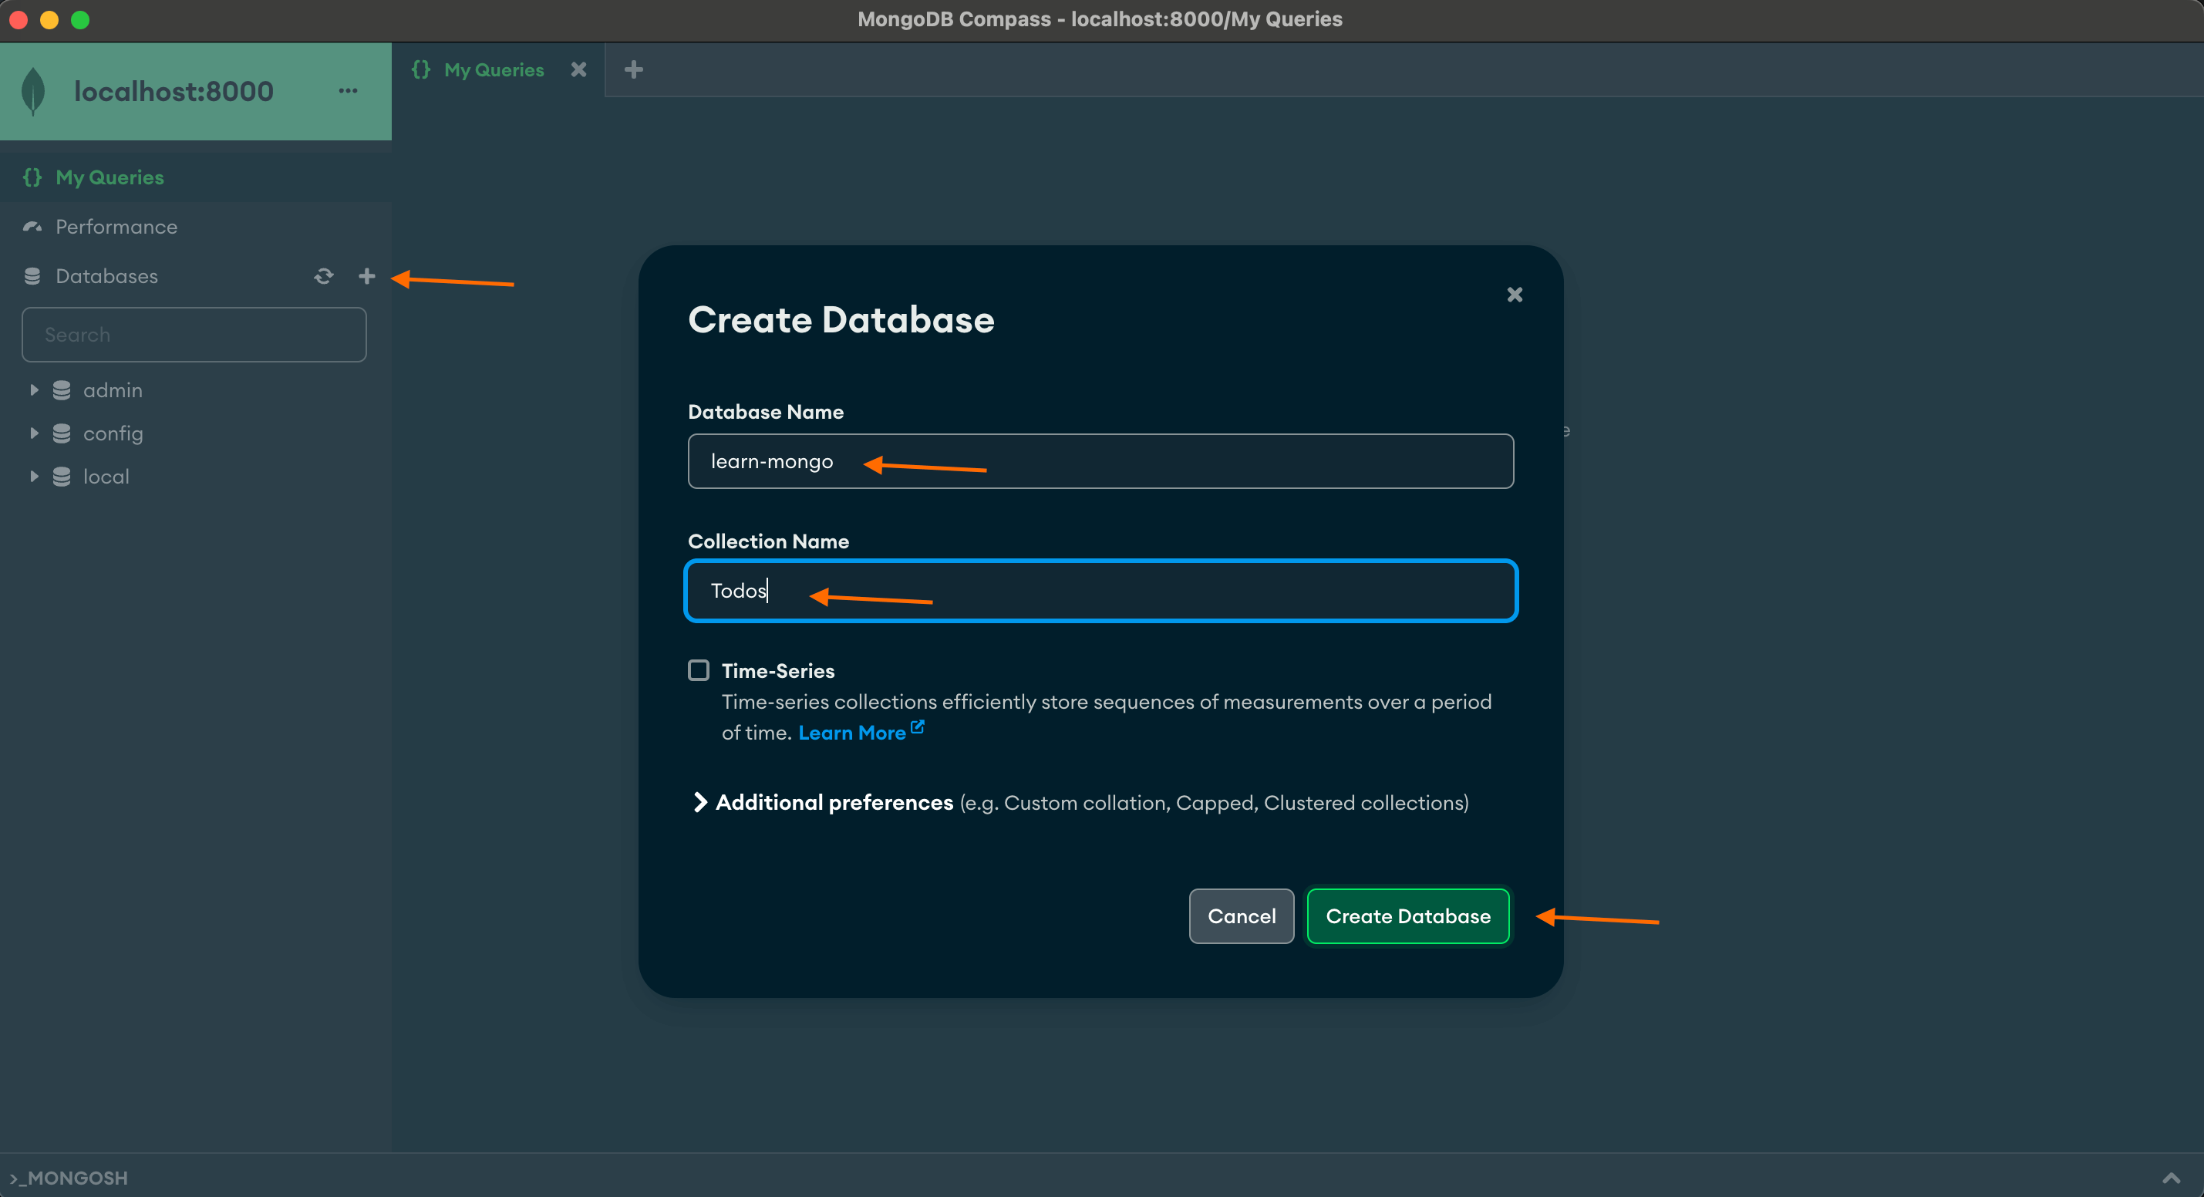Click the Learn More link
Image resolution: width=2204 pixels, height=1197 pixels.
(851, 731)
